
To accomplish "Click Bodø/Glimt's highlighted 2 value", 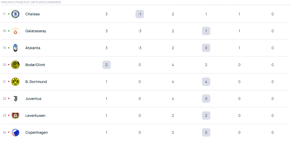I will click(x=107, y=65).
